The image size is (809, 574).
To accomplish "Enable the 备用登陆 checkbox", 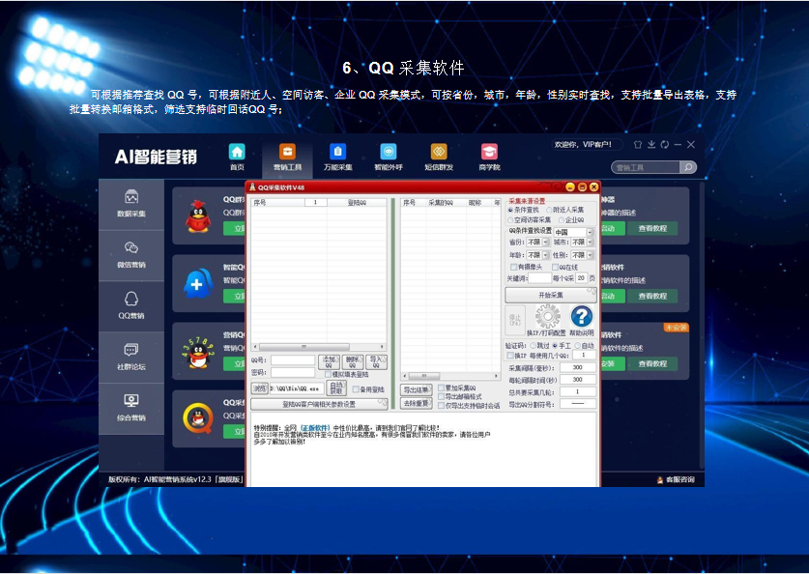I will [x=356, y=389].
